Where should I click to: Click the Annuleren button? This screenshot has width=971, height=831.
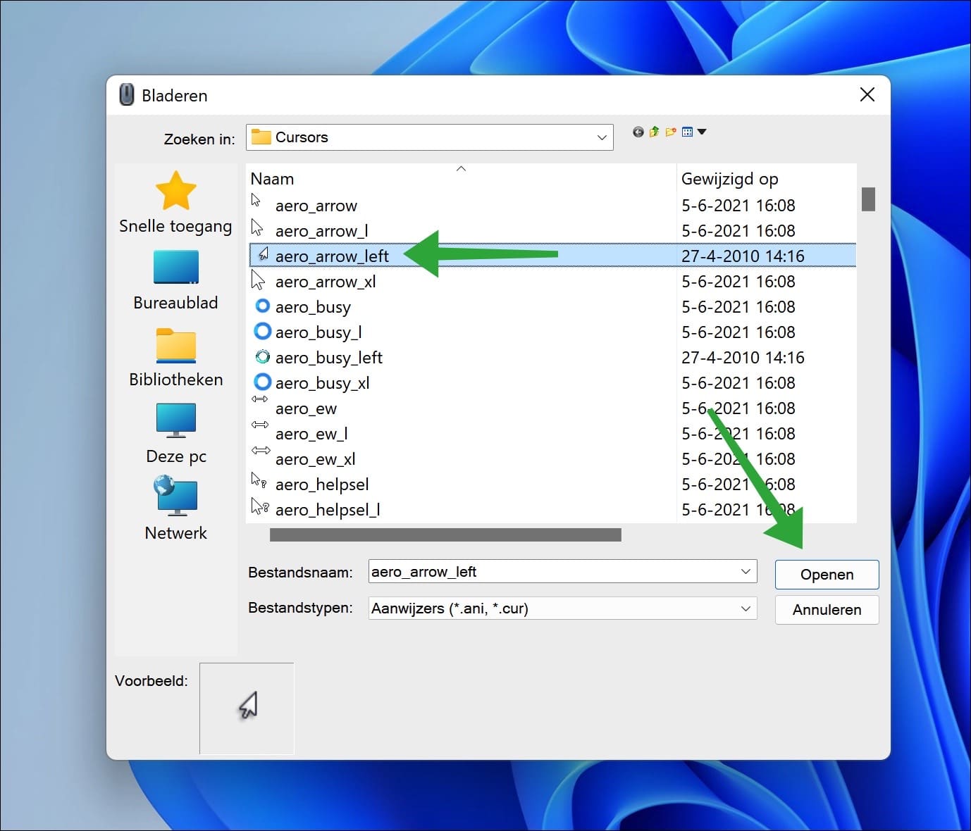pos(827,610)
